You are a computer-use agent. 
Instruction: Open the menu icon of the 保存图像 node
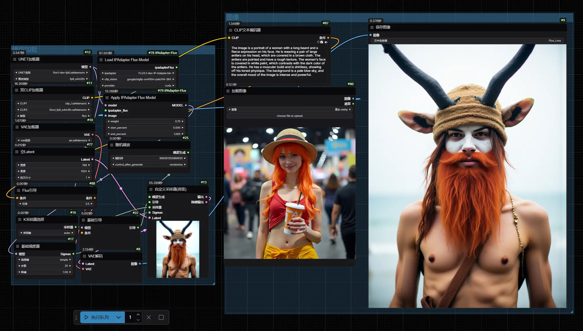tap(372, 27)
